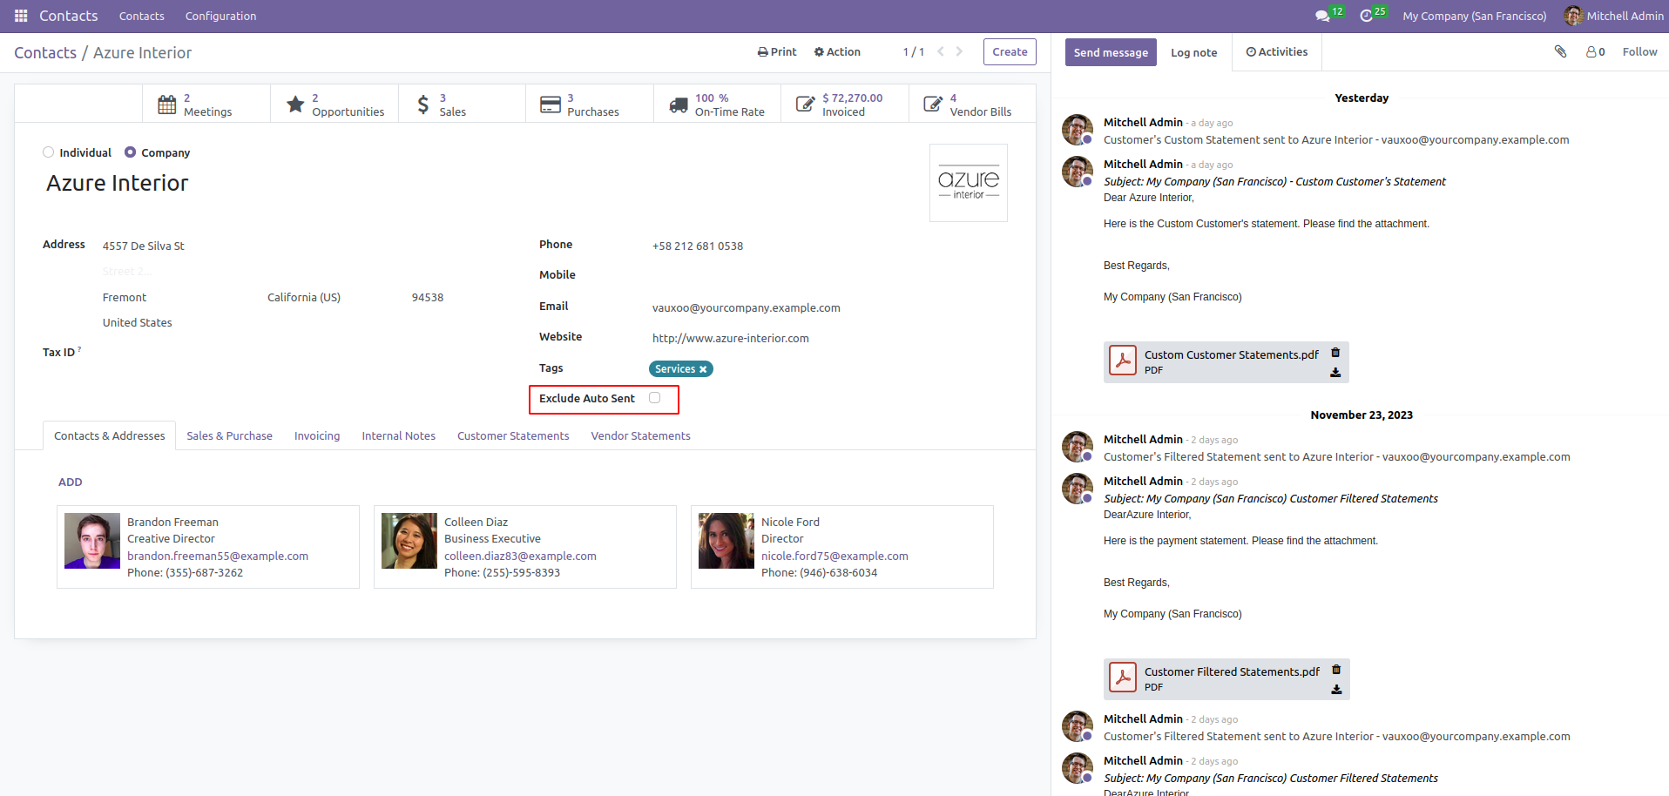Open the Action dropdown
1669x796 pixels.
coord(837,51)
